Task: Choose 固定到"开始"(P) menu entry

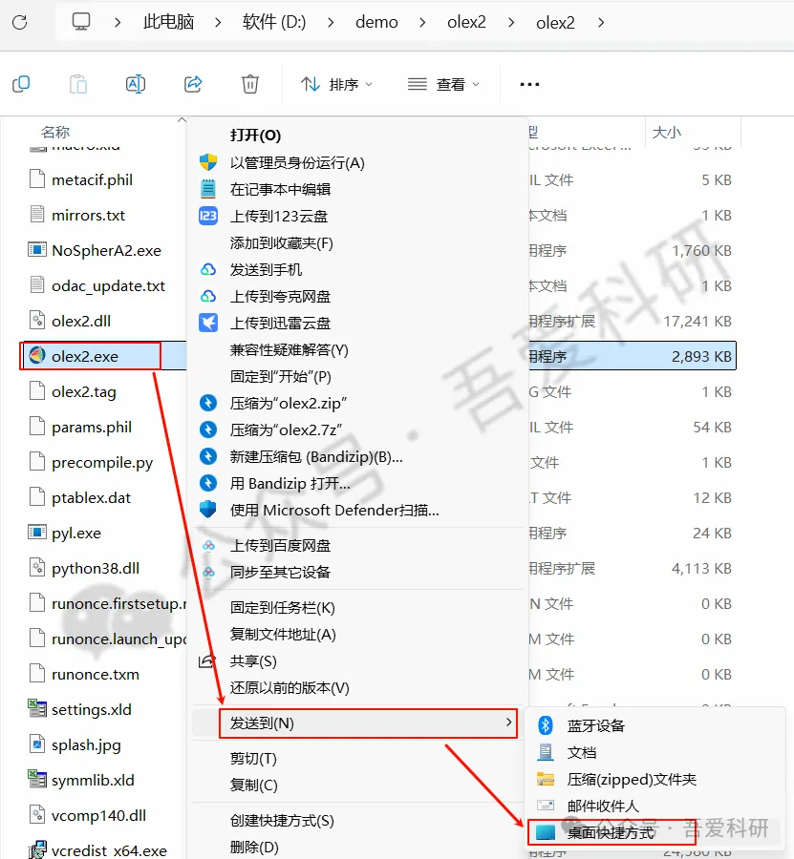Action: [x=280, y=377]
